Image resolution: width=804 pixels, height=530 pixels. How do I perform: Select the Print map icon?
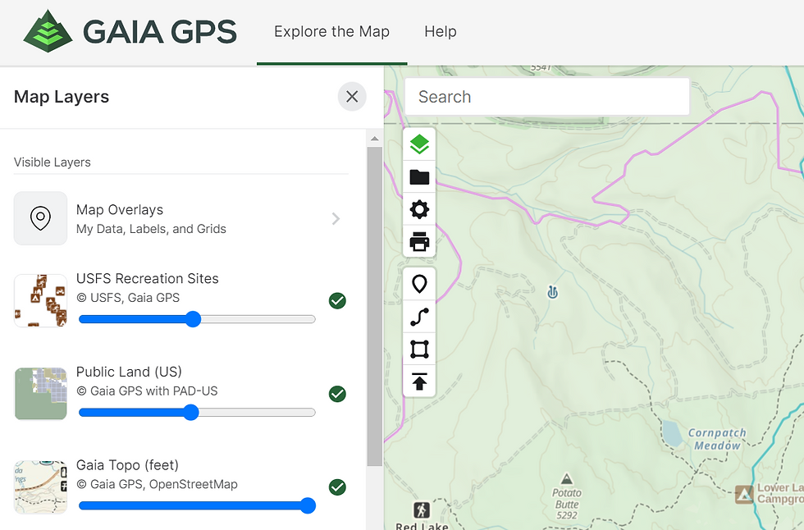pos(419,242)
